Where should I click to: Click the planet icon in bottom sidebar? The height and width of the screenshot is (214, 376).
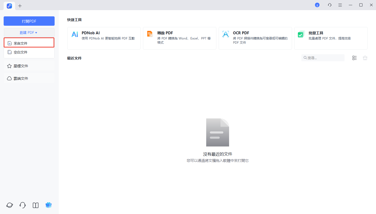click(10, 205)
